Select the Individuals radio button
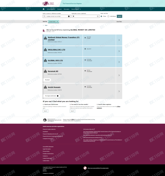 (x=108, y=16)
